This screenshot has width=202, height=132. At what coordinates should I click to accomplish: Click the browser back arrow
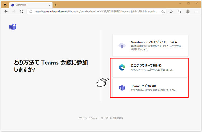coord(6,12)
